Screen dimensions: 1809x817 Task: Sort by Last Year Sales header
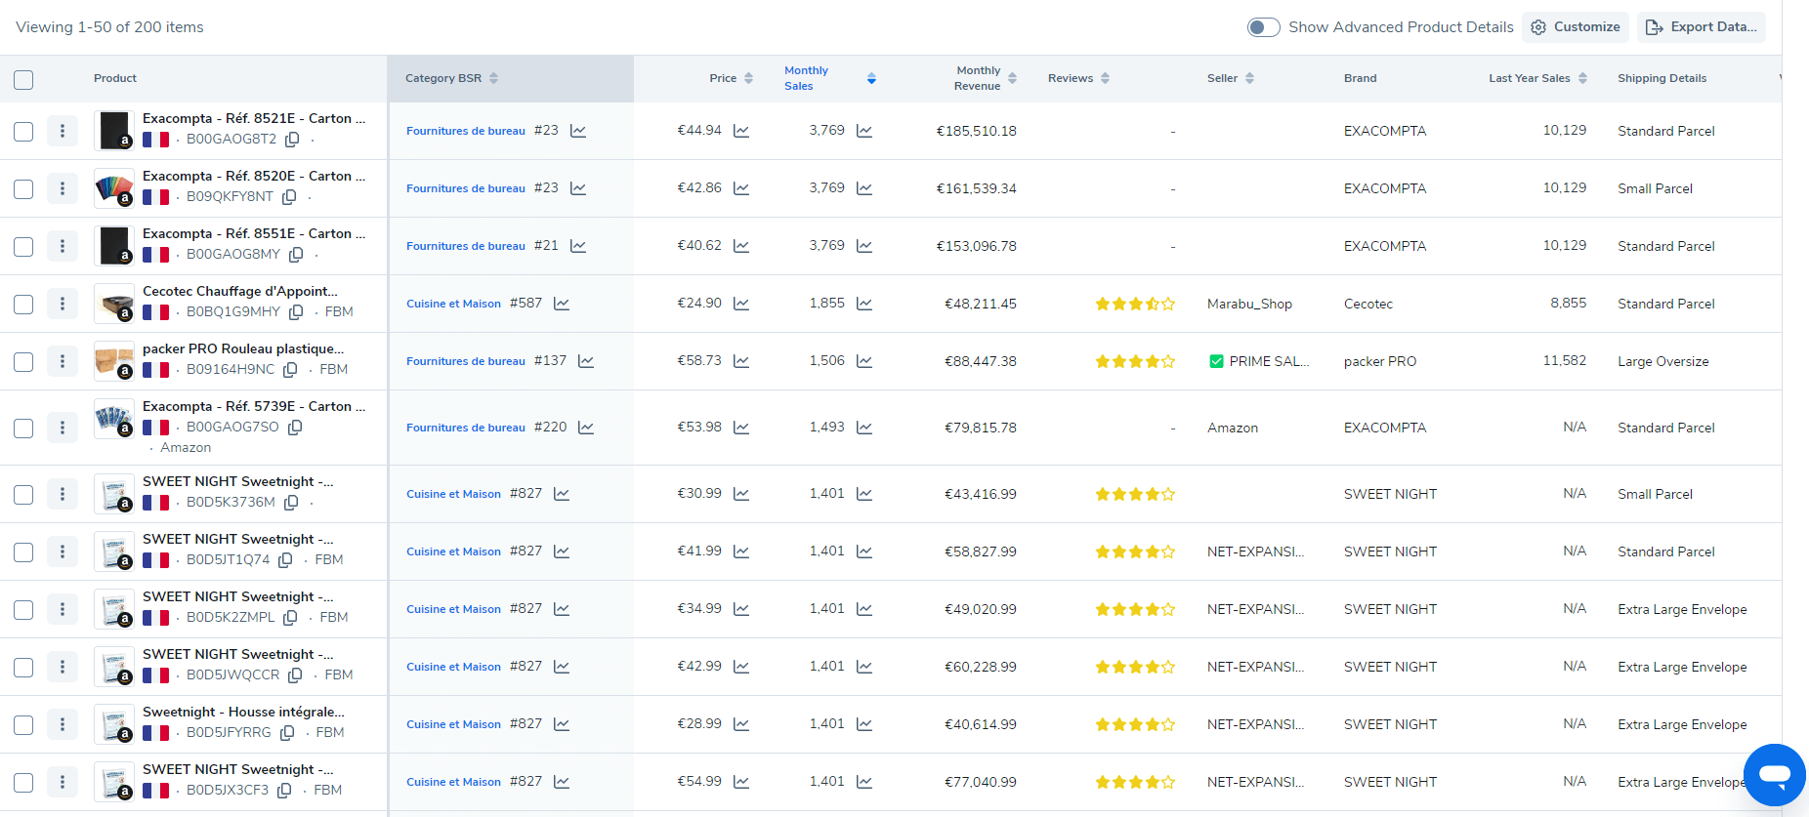click(x=1582, y=78)
